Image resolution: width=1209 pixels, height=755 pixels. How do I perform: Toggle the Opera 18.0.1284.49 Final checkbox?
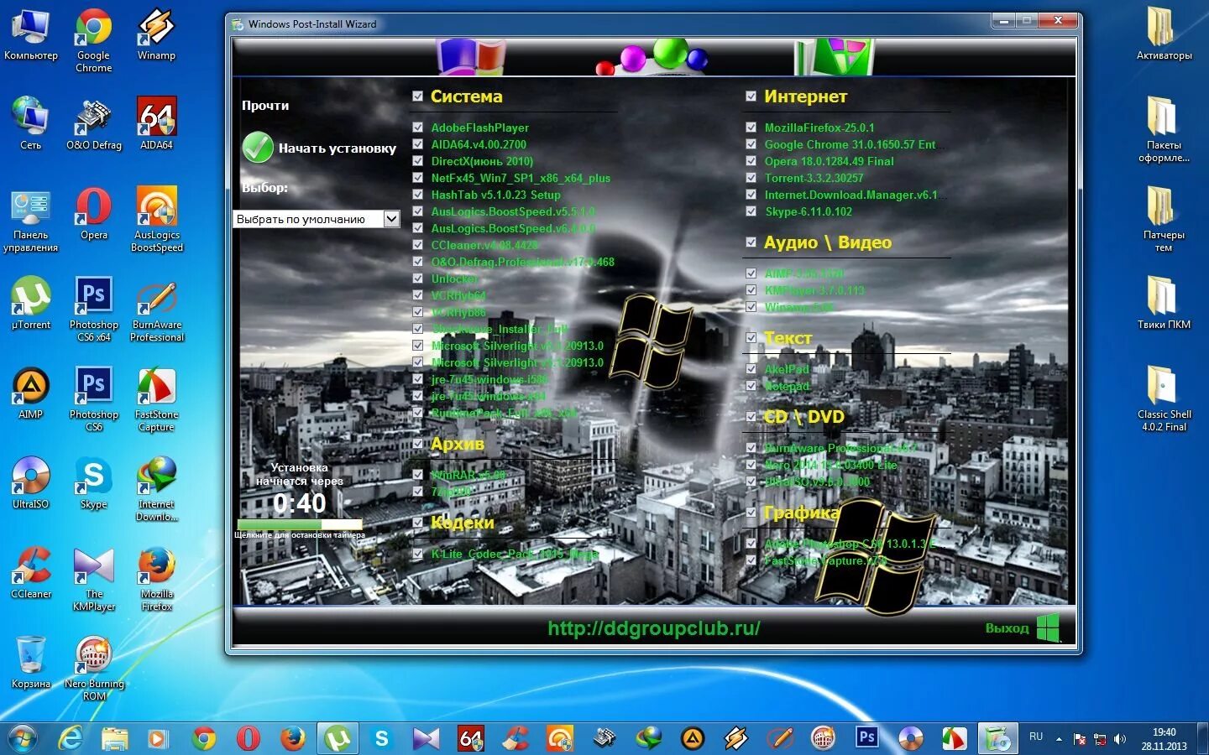point(751,161)
